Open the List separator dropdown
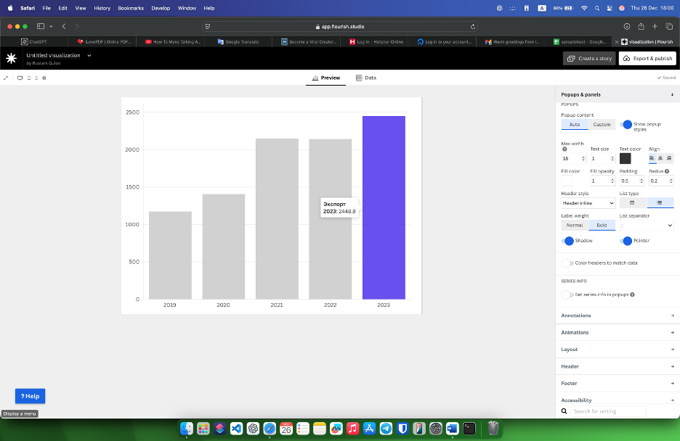 [x=646, y=225]
